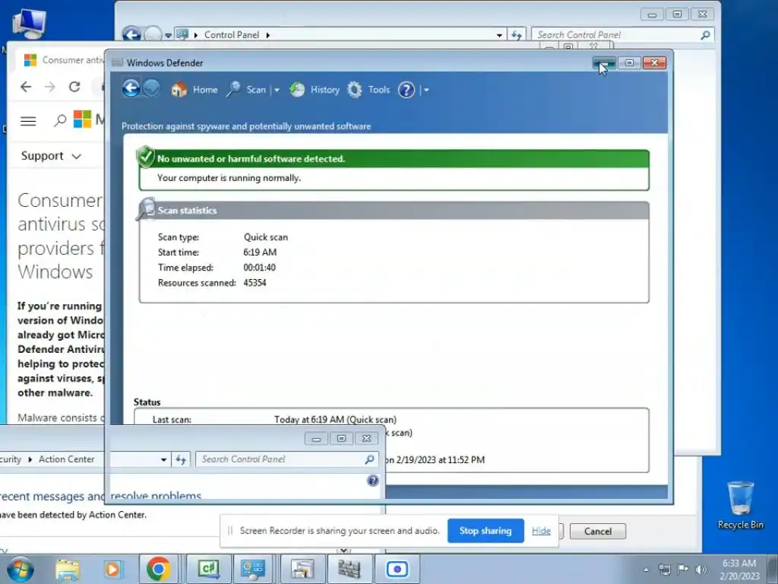This screenshot has height=584, width=778.
Task: Click the Scan magnifier icon
Action: coord(233,90)
